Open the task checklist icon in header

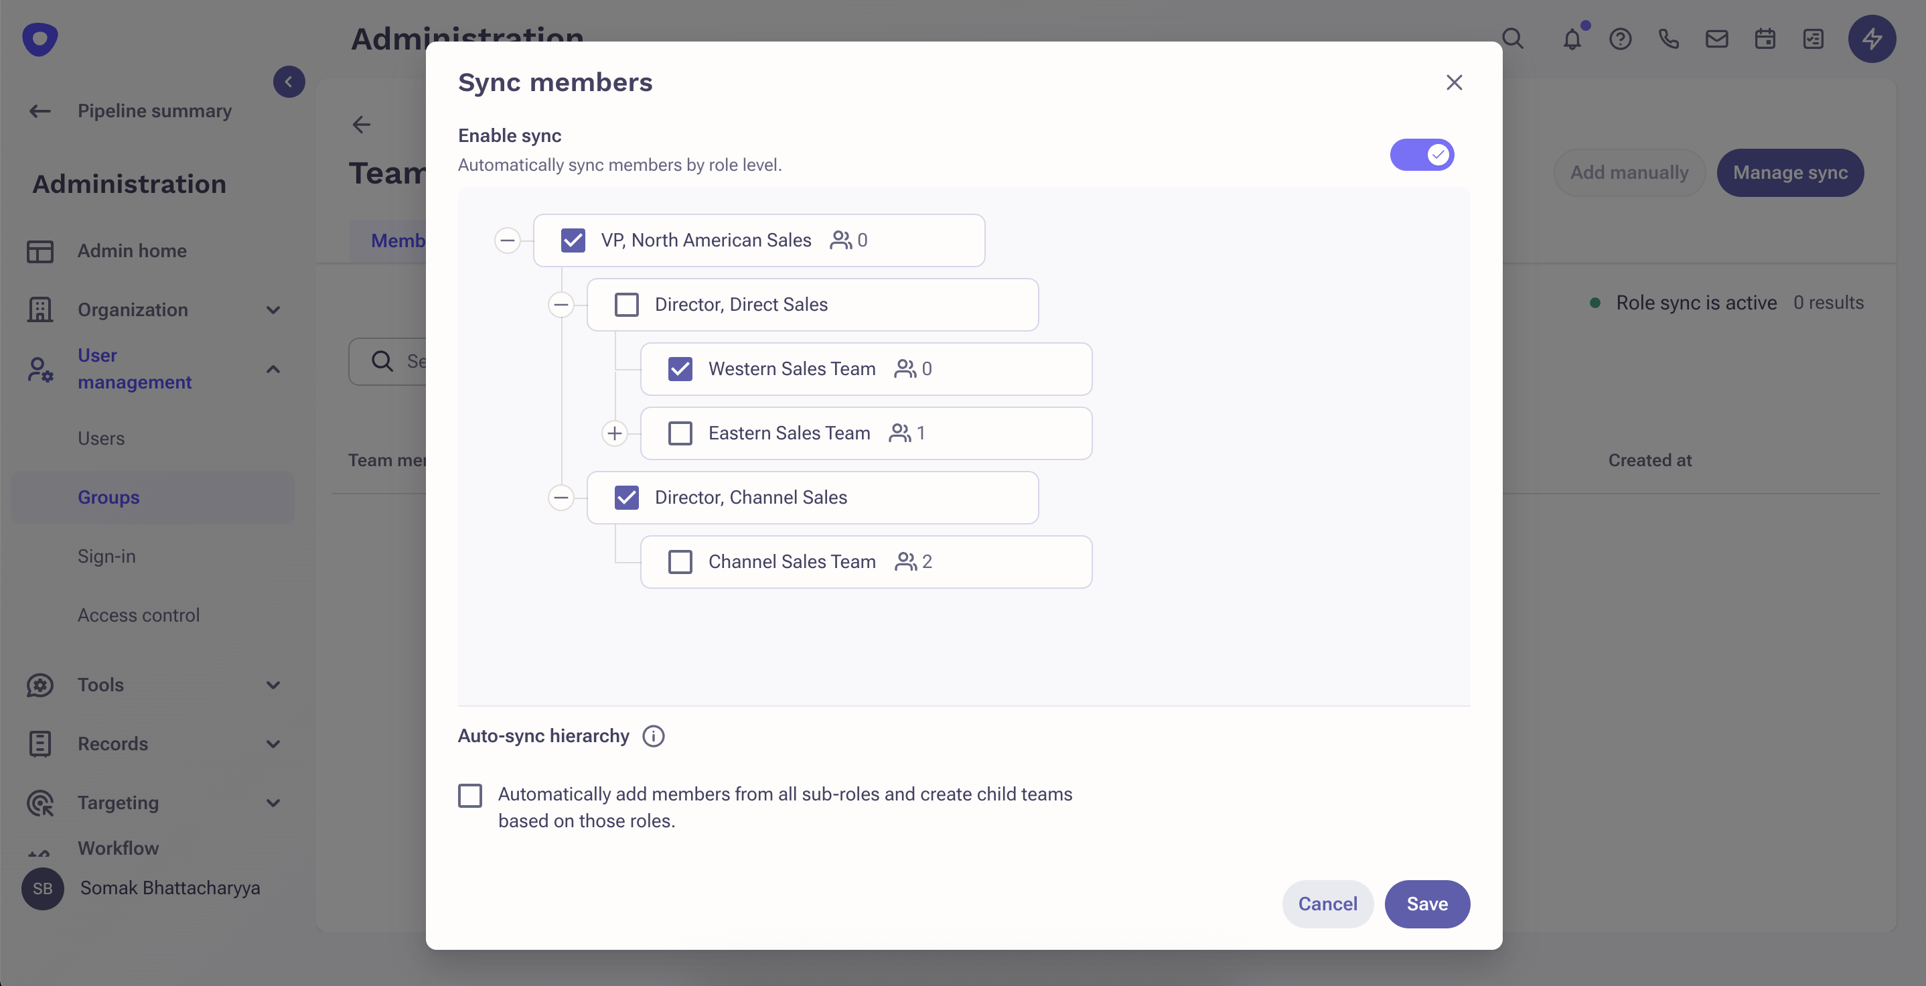pos(1813,39)
